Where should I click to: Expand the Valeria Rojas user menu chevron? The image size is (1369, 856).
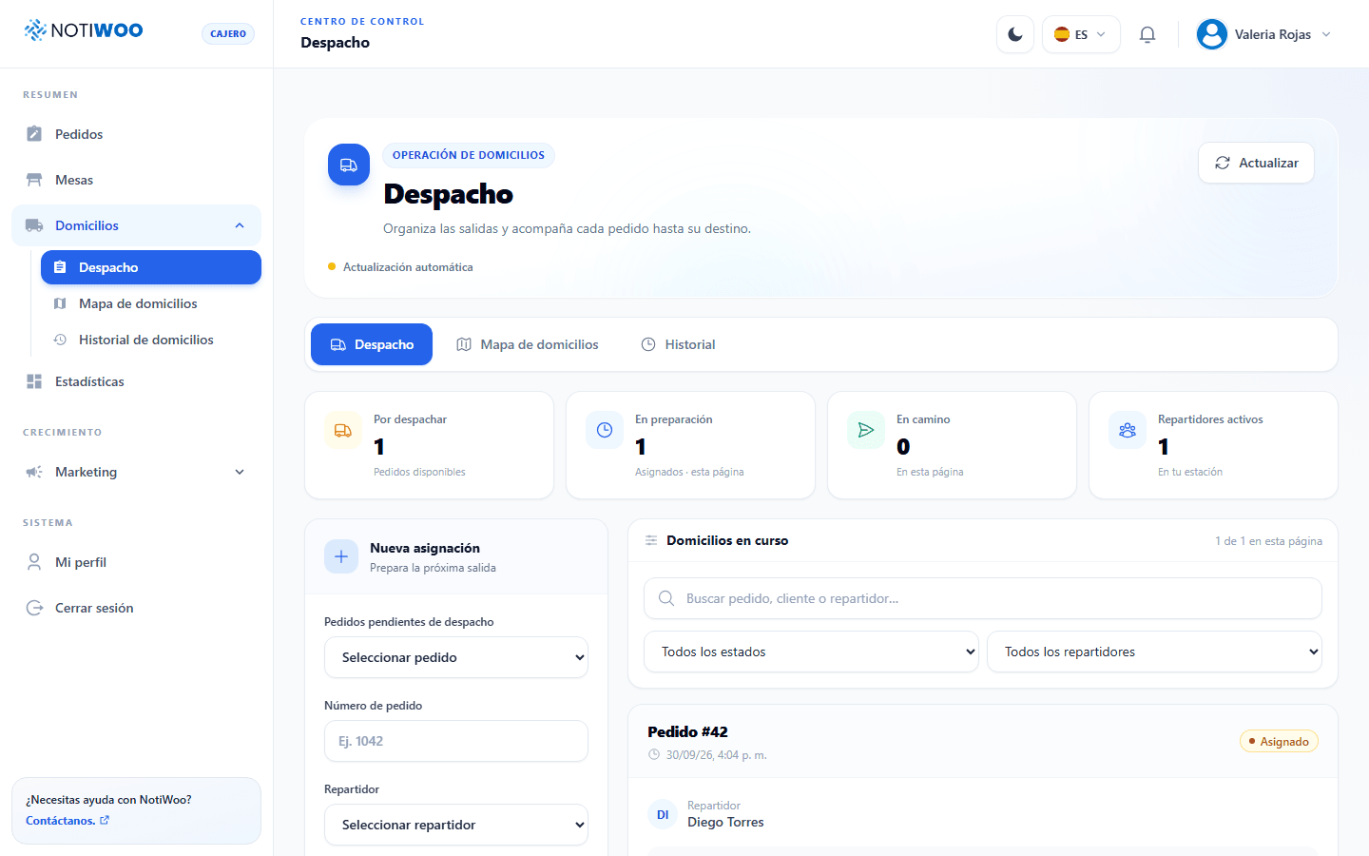tap(1326, 34)
